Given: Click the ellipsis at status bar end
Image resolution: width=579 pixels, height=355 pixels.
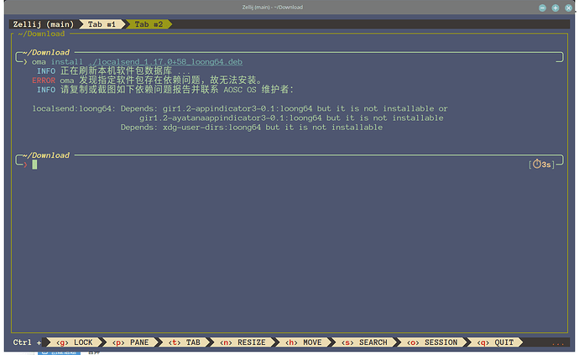Looking at the screenshot, I should coord(558,343).
